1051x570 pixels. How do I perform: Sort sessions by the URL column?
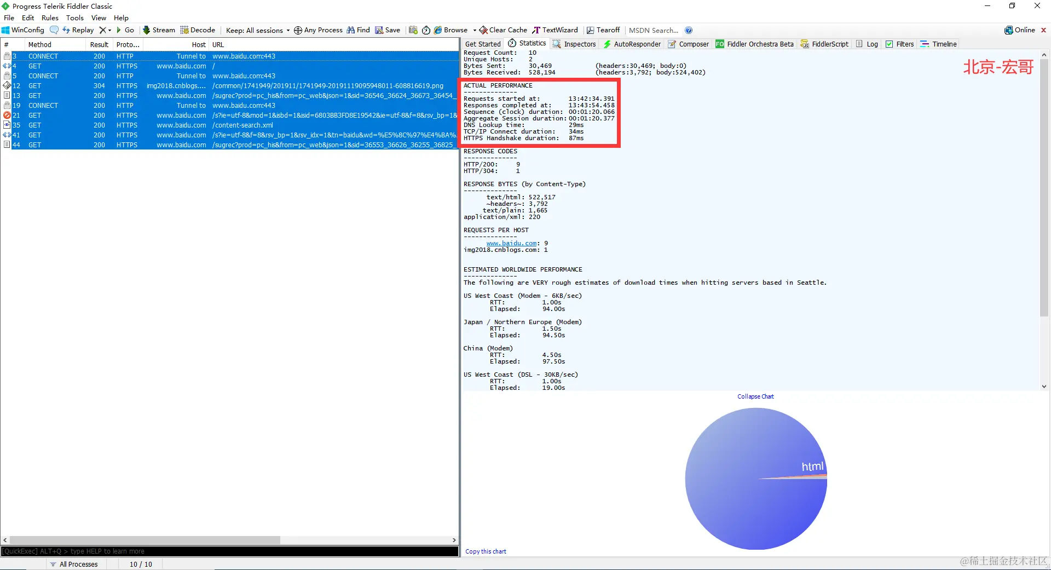pyautogui.click(x=334, y=44)
